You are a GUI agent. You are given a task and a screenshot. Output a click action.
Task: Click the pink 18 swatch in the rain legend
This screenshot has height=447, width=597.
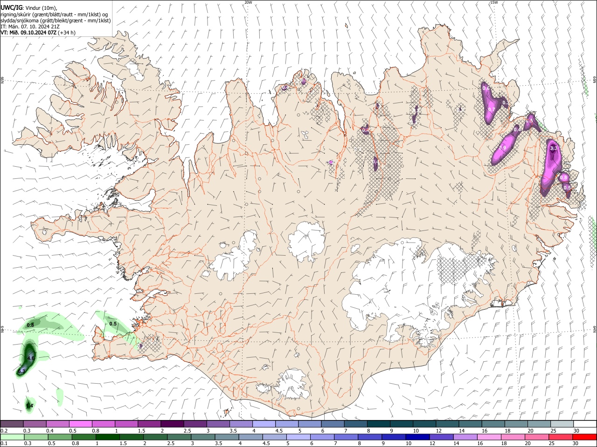click(513, 437)
